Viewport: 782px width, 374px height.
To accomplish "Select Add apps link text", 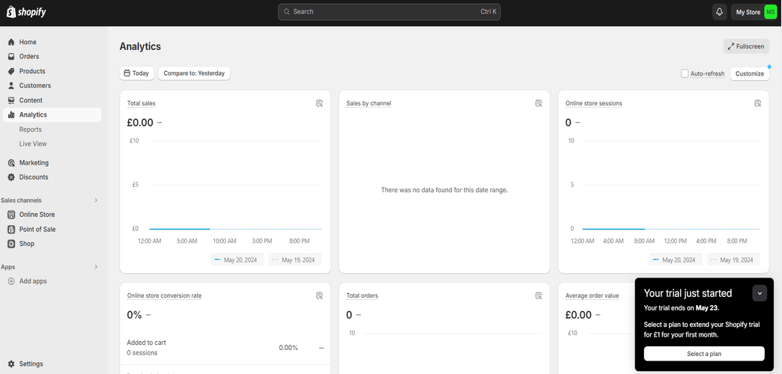I will [x=33, y=281].
